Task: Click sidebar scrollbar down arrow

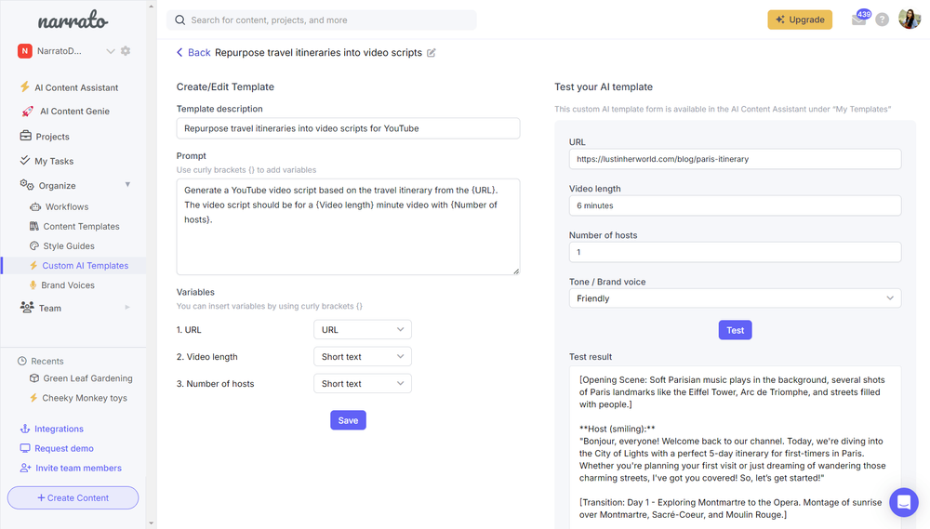Action: 151,523
